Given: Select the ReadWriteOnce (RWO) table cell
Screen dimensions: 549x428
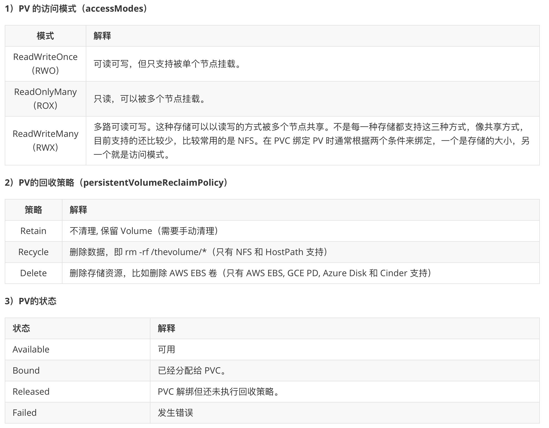Looking at the screenshot, I should [x=46, y=63].
